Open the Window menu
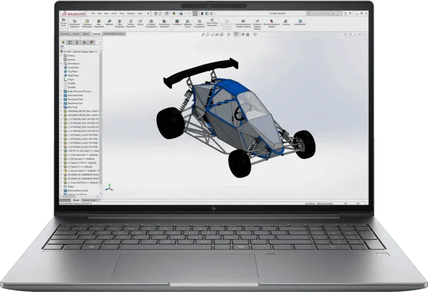Viewport: 428px width, 292px height. click(x=131, y=13)
